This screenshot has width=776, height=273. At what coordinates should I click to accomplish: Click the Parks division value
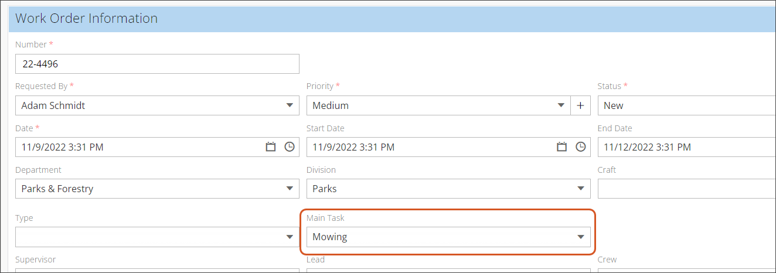(325, 189)
